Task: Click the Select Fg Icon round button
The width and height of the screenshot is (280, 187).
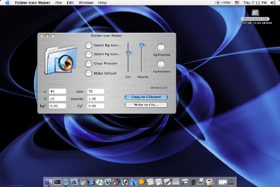Action: (88, 54)
